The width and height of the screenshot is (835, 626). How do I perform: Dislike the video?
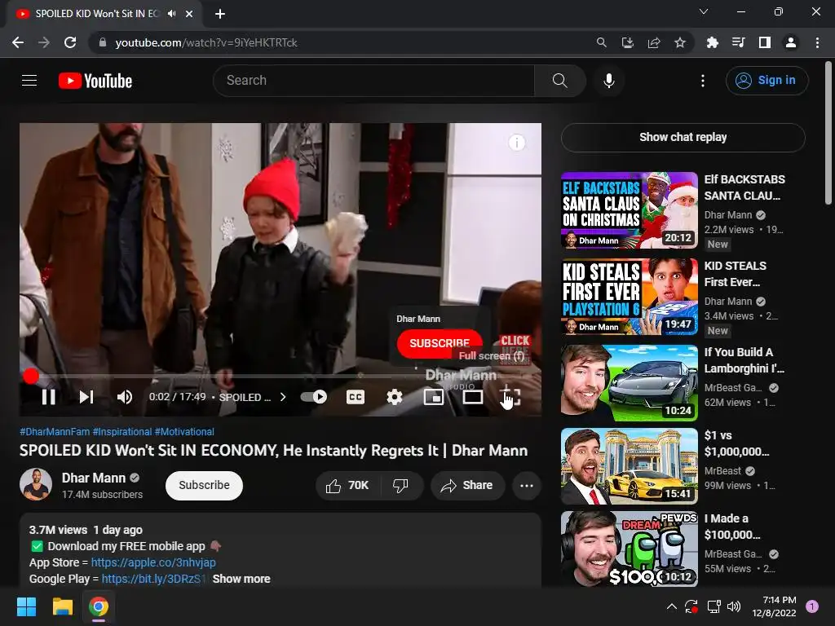pos(400,486)
